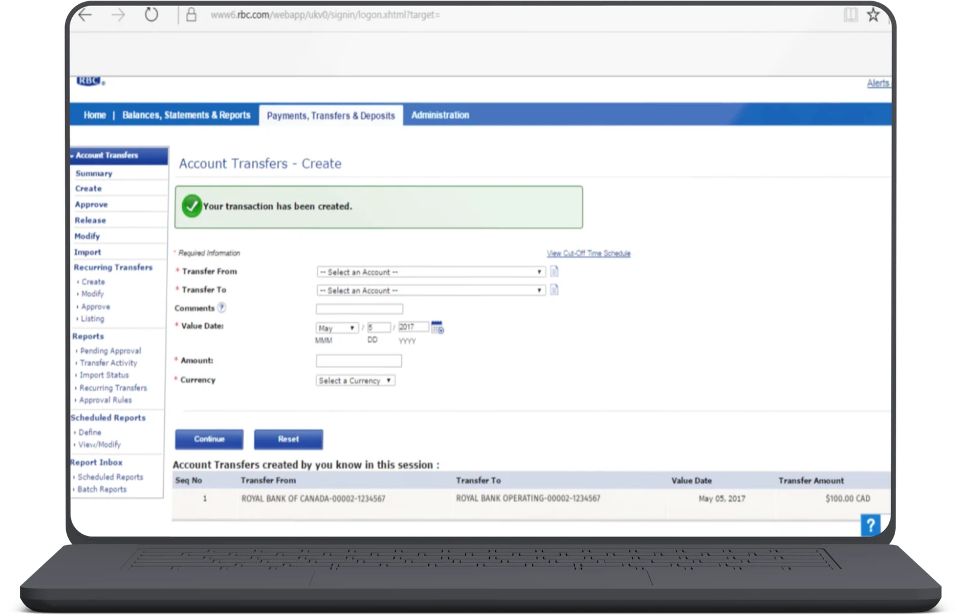This screenshot has width=962, height=616.
Task: Open Create under Recurring Transfers
Action: [x=93, y=282]
